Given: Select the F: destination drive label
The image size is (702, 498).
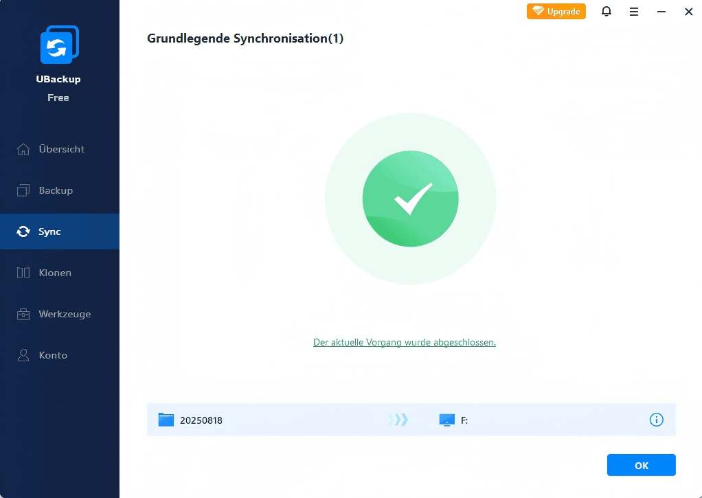Looking at the screenshot, I should [465, 420].
